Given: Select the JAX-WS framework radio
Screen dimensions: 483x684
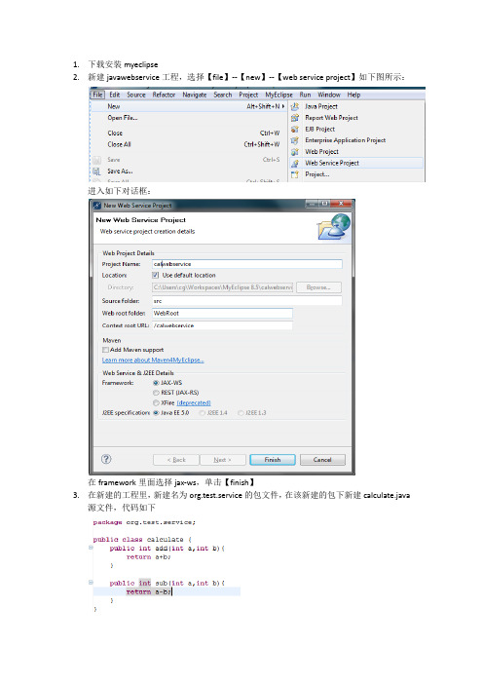Looking at the screenshot, I should click(156, 383).
